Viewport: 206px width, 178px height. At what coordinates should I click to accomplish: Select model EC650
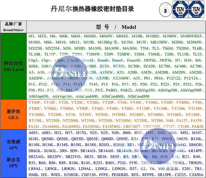point(149,66)
